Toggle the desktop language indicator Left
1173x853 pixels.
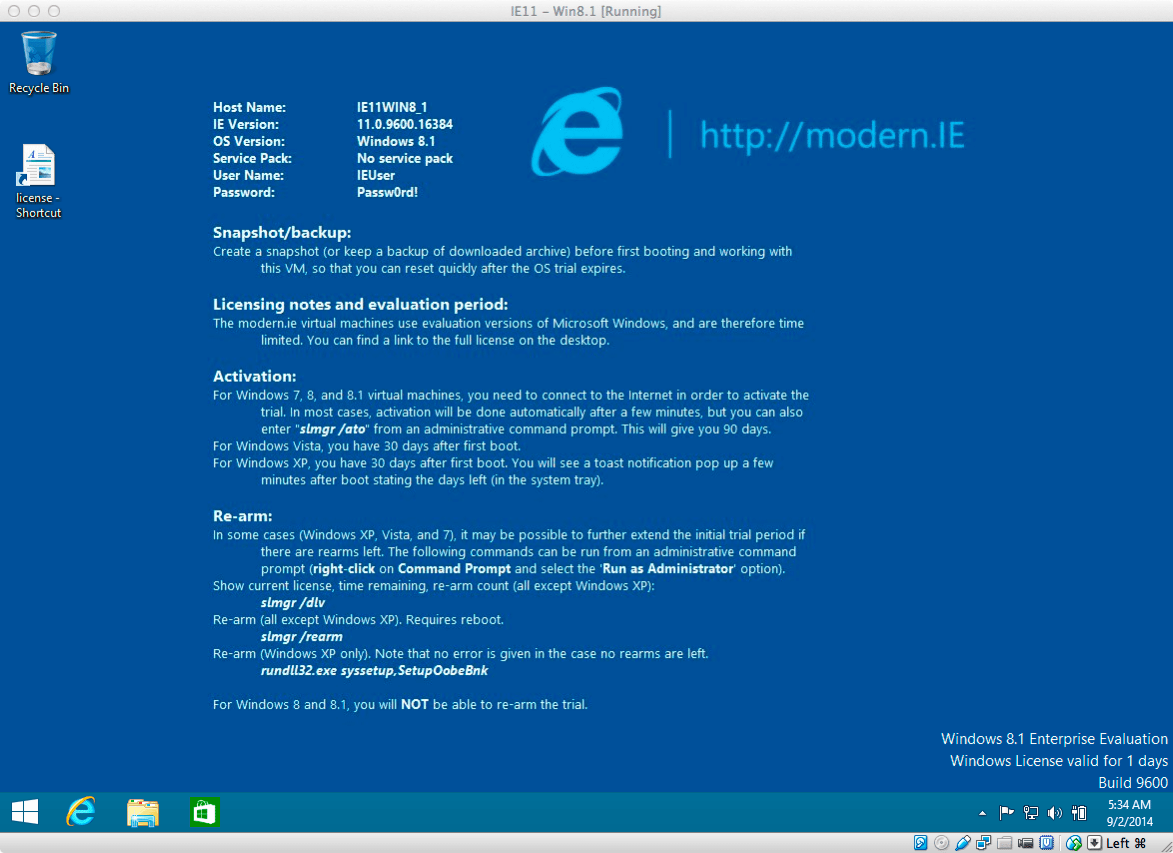[1129, 845]
